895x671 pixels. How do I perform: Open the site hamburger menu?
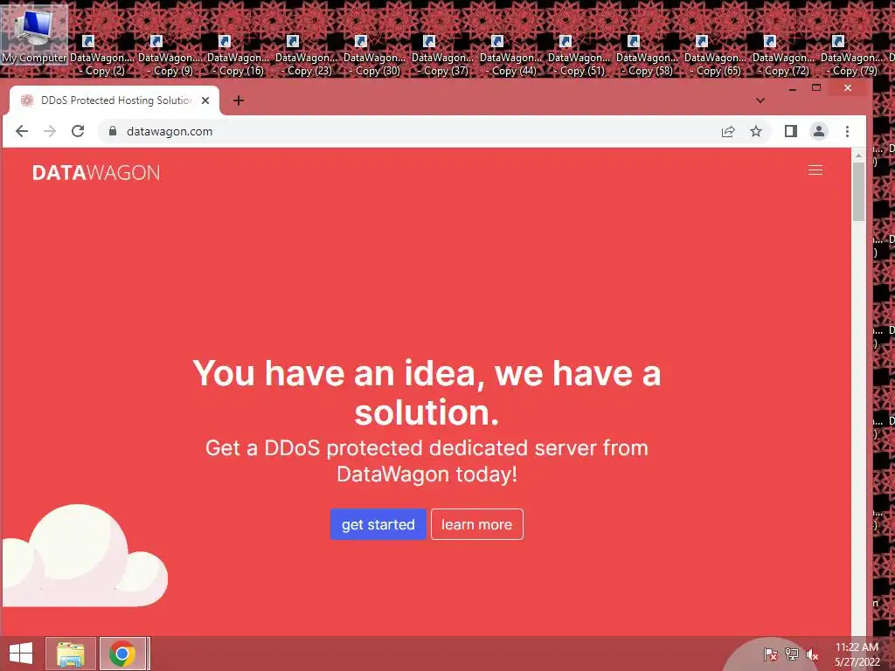click(x=815, y=170)
